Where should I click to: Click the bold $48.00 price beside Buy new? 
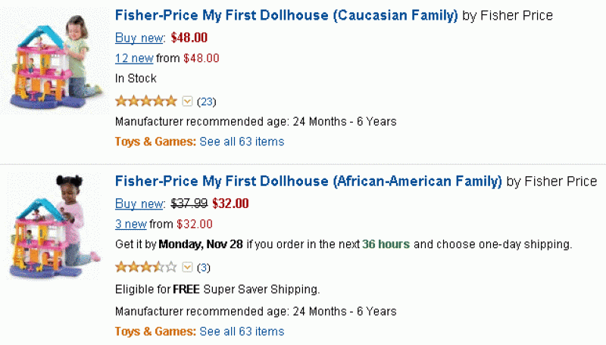pos(189,37)
